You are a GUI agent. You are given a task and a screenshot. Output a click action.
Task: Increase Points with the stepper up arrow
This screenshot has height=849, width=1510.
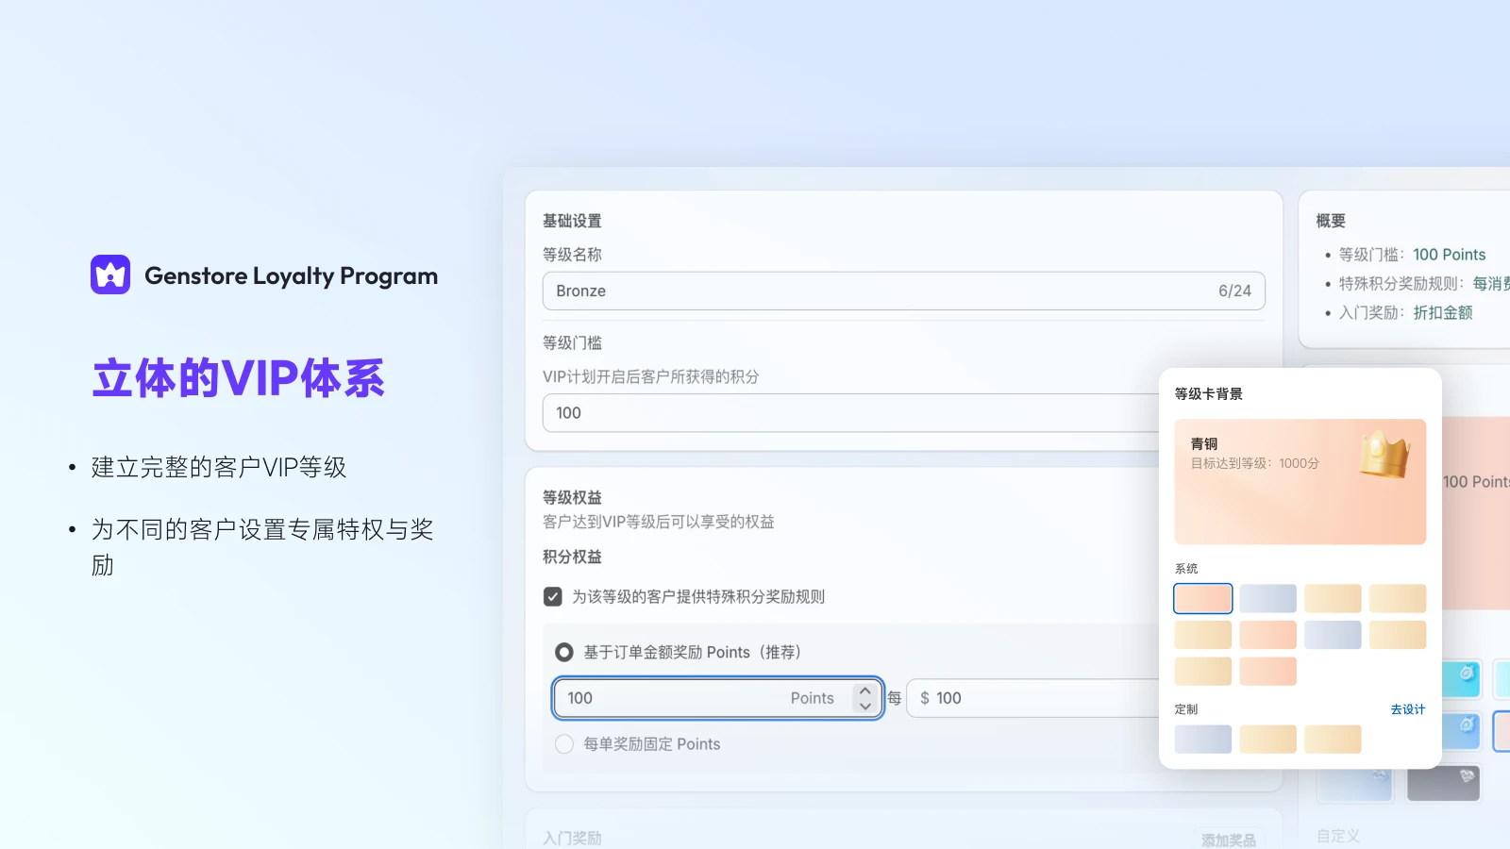[x=864, y=691]
